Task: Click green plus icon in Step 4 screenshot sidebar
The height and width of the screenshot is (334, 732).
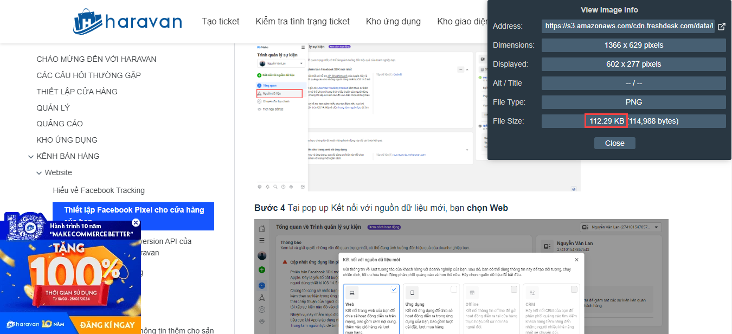Action: pos(262,269)
